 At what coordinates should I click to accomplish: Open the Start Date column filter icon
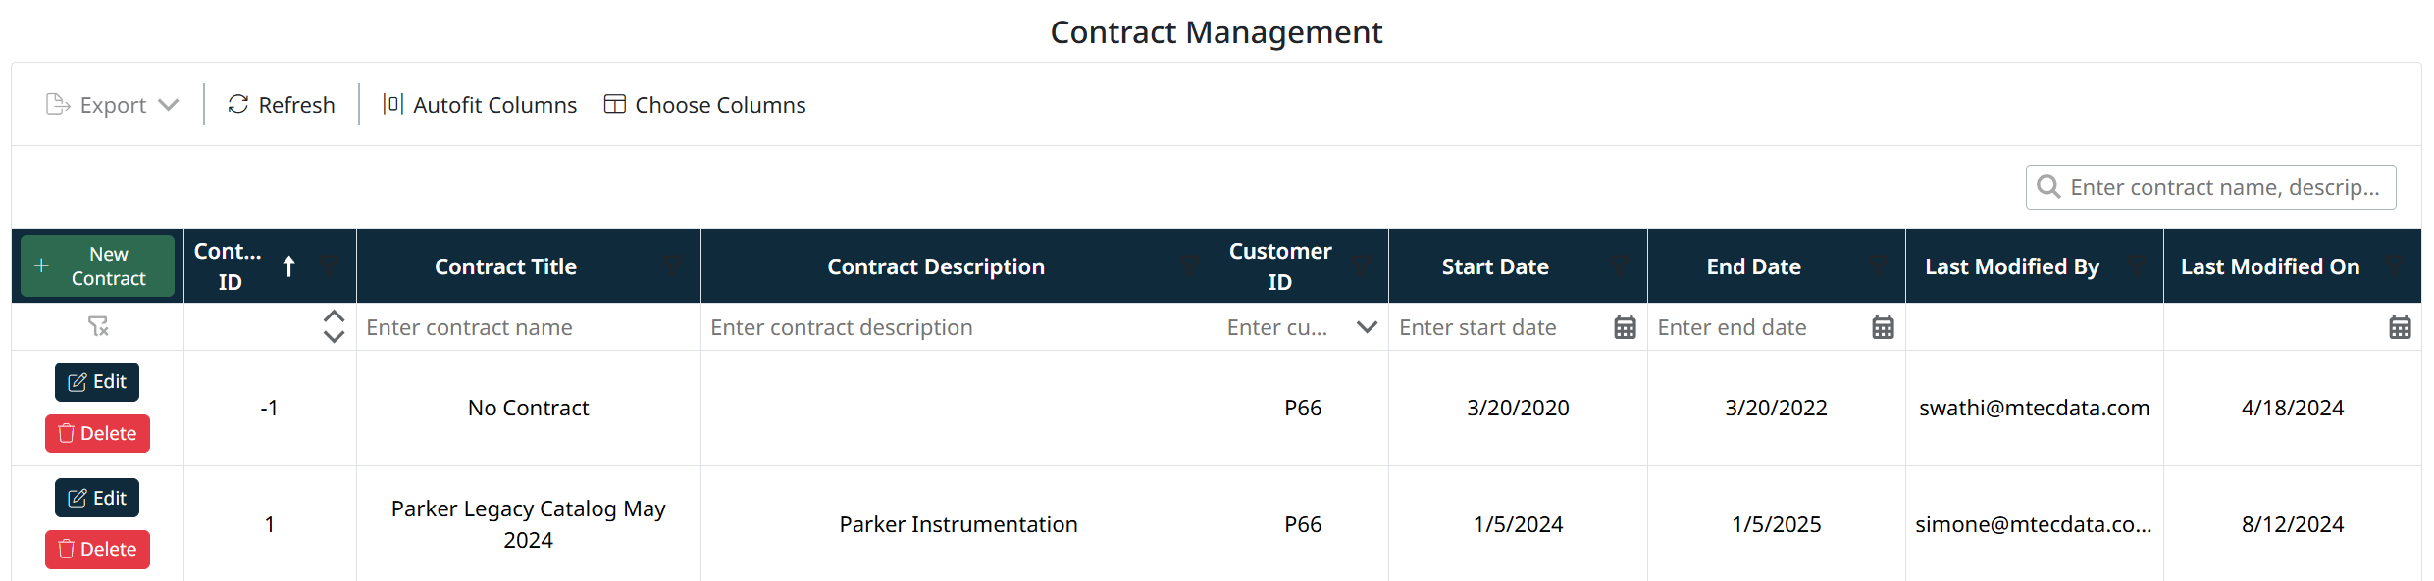coord(1620,266)
